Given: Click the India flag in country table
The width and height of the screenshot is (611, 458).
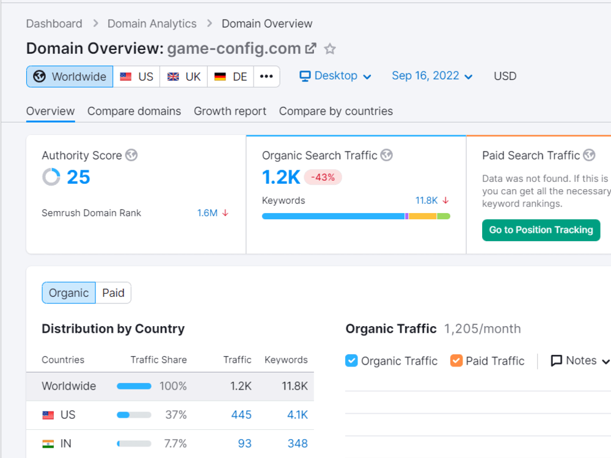Looking at the screenshot, I should pos(48,444).
